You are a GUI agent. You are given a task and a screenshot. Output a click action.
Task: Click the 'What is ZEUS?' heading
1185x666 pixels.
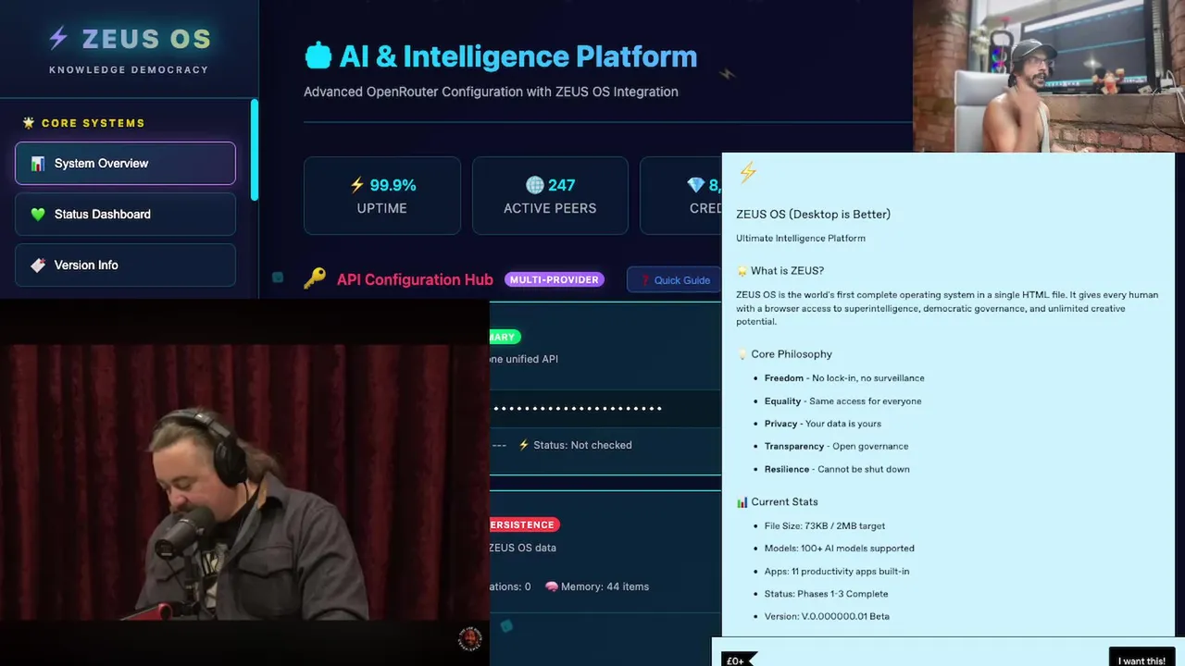(x=787, y=271)
